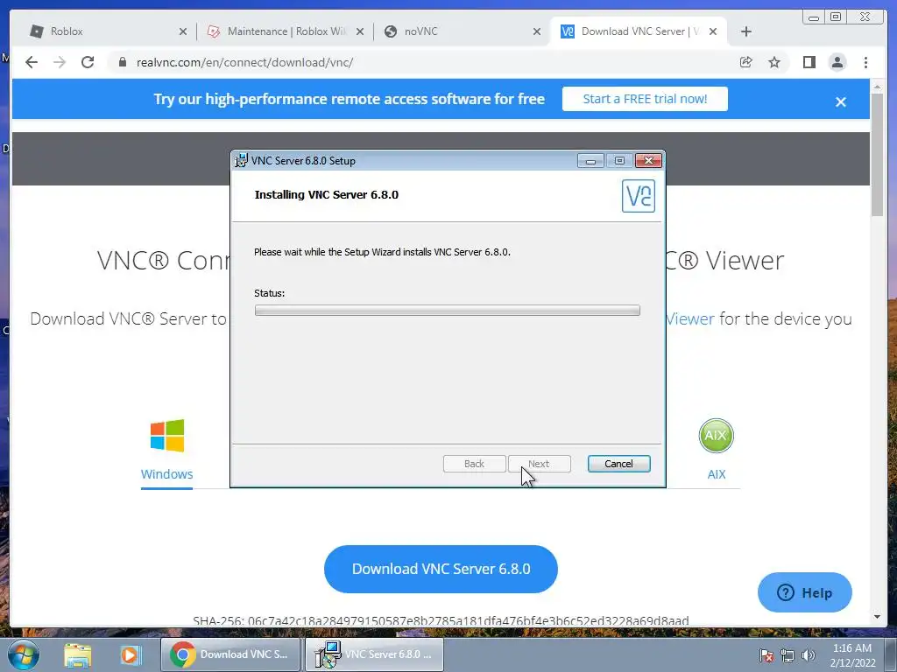Click the AIX platform label
897x672 pixels.
click(x=717, y=473)
